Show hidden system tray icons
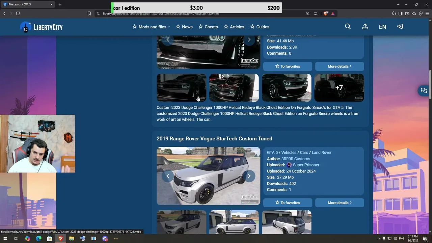This screenshot has width=432, height=243. [x=378, y=239]
